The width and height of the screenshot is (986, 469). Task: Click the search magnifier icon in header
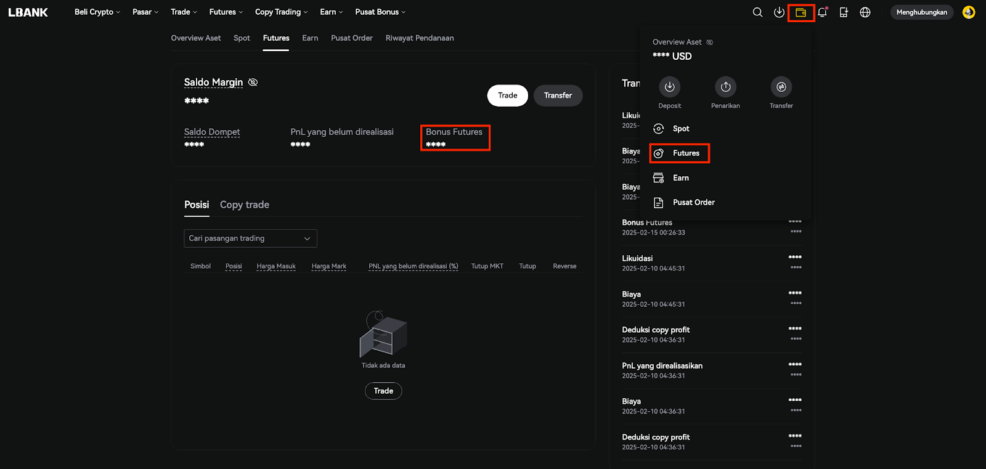click(757, 12)
